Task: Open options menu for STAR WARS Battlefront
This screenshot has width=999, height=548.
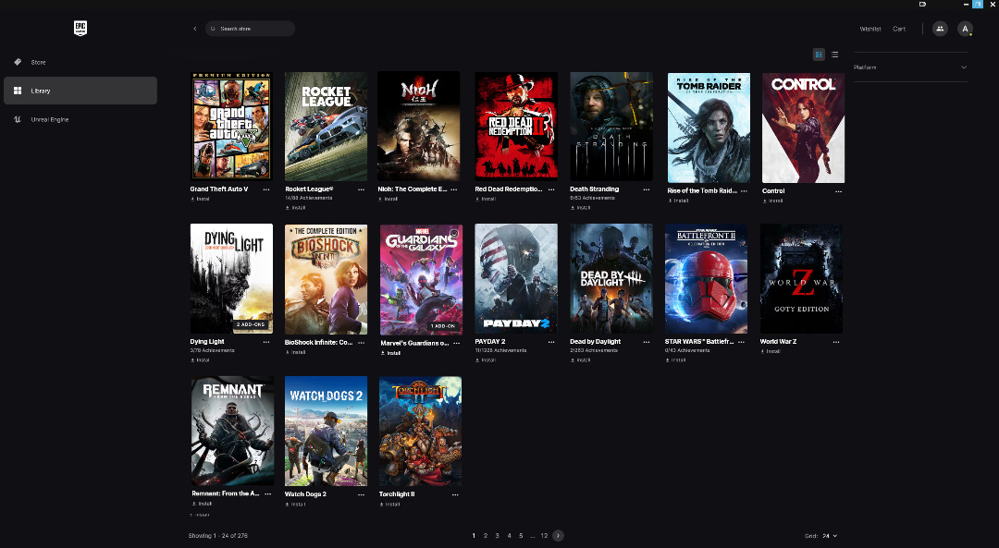Action: tap(741, 342)
